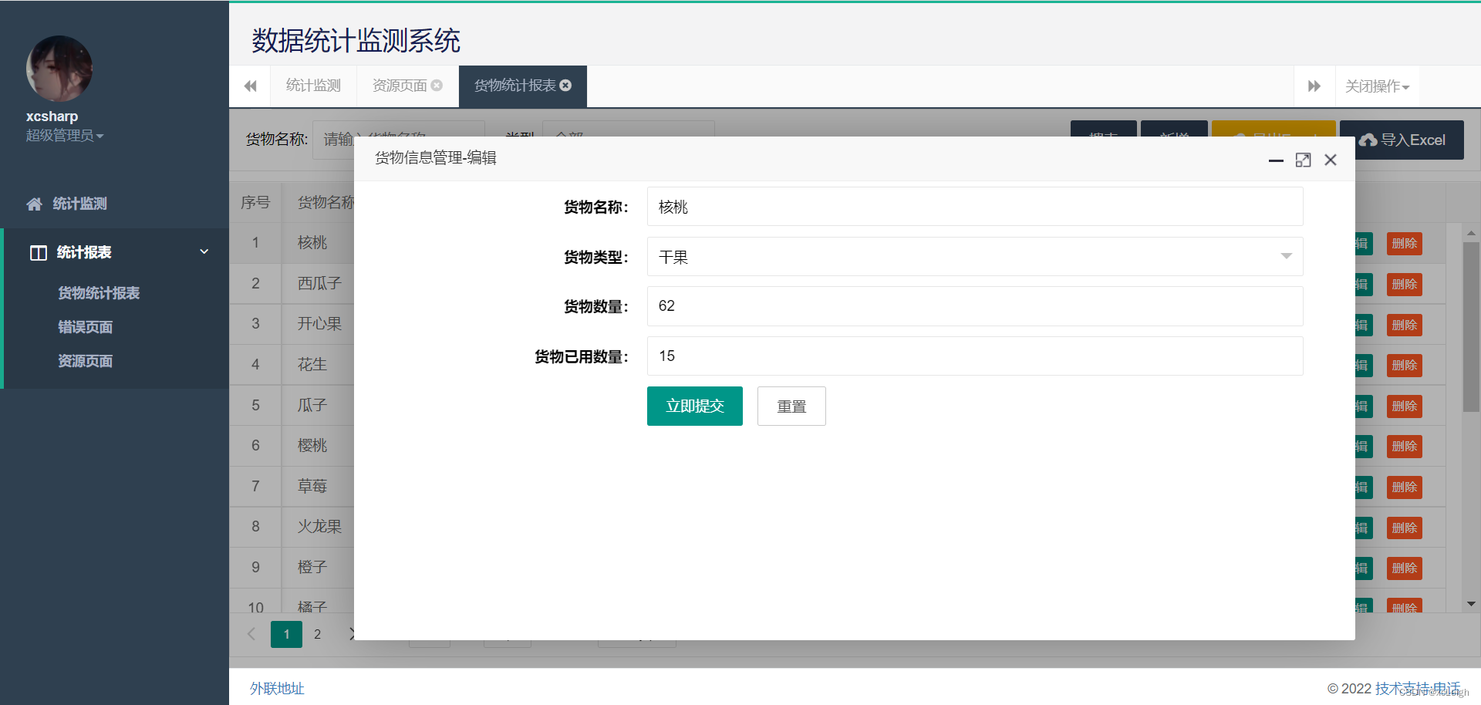Image resolution: width=1481 pixels, height=705 pixels.
Task: Click the 货物名称 field containing 核桃
Action: (975, 207)
